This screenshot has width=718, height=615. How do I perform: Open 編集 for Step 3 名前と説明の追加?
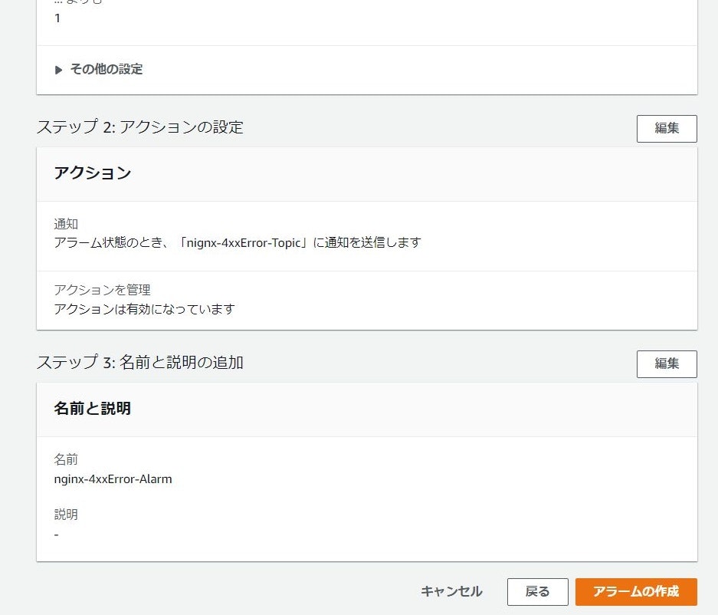[x=667, y=364]
